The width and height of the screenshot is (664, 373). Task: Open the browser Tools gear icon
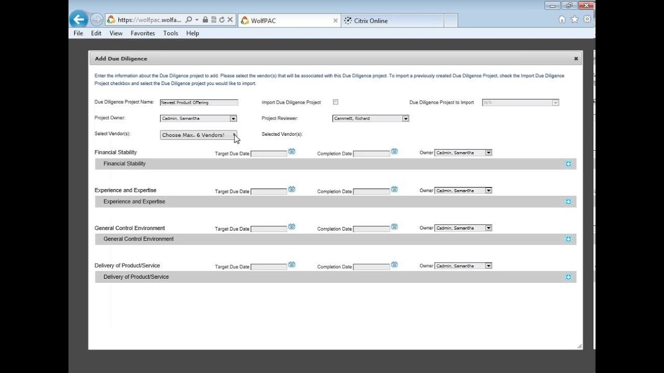click(587, 20)
